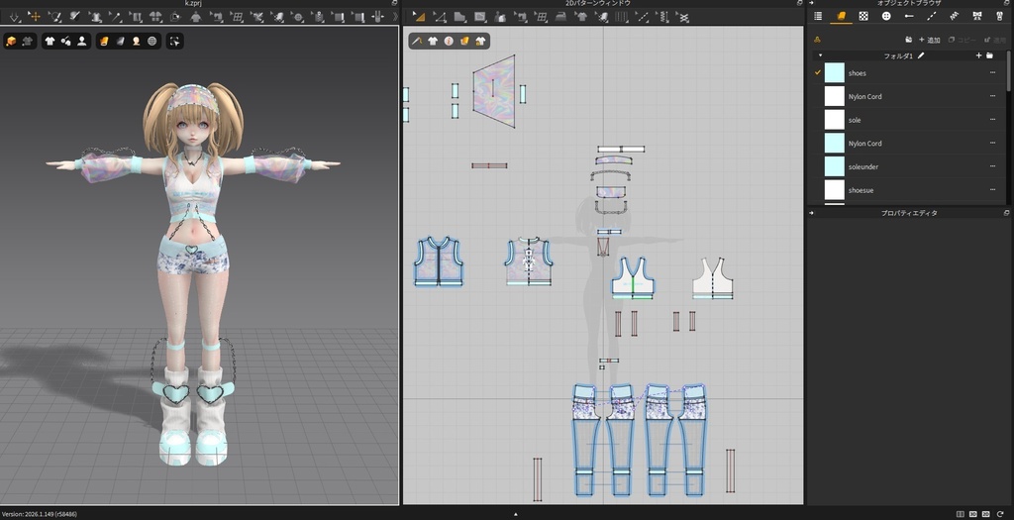This screenshot has height=520, width=1014.
Task: Click the checkmark beside the shoes fabric
Action: click(818, 72)
